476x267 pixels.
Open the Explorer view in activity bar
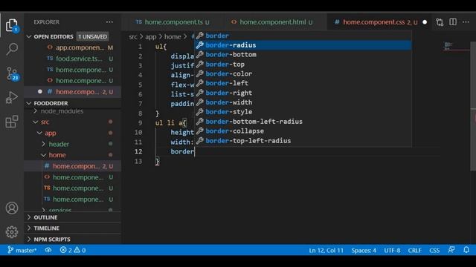tap(12, 25)
